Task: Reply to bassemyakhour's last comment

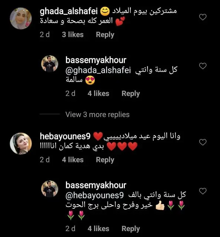Action: 131,229
